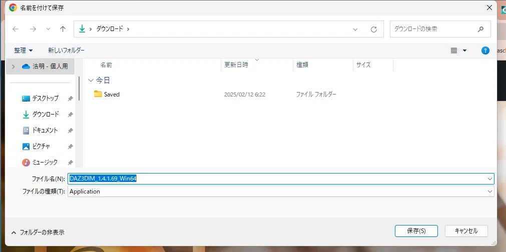Click the green download icon in address bar
506x252 pixels.
(x=82, y=28)
